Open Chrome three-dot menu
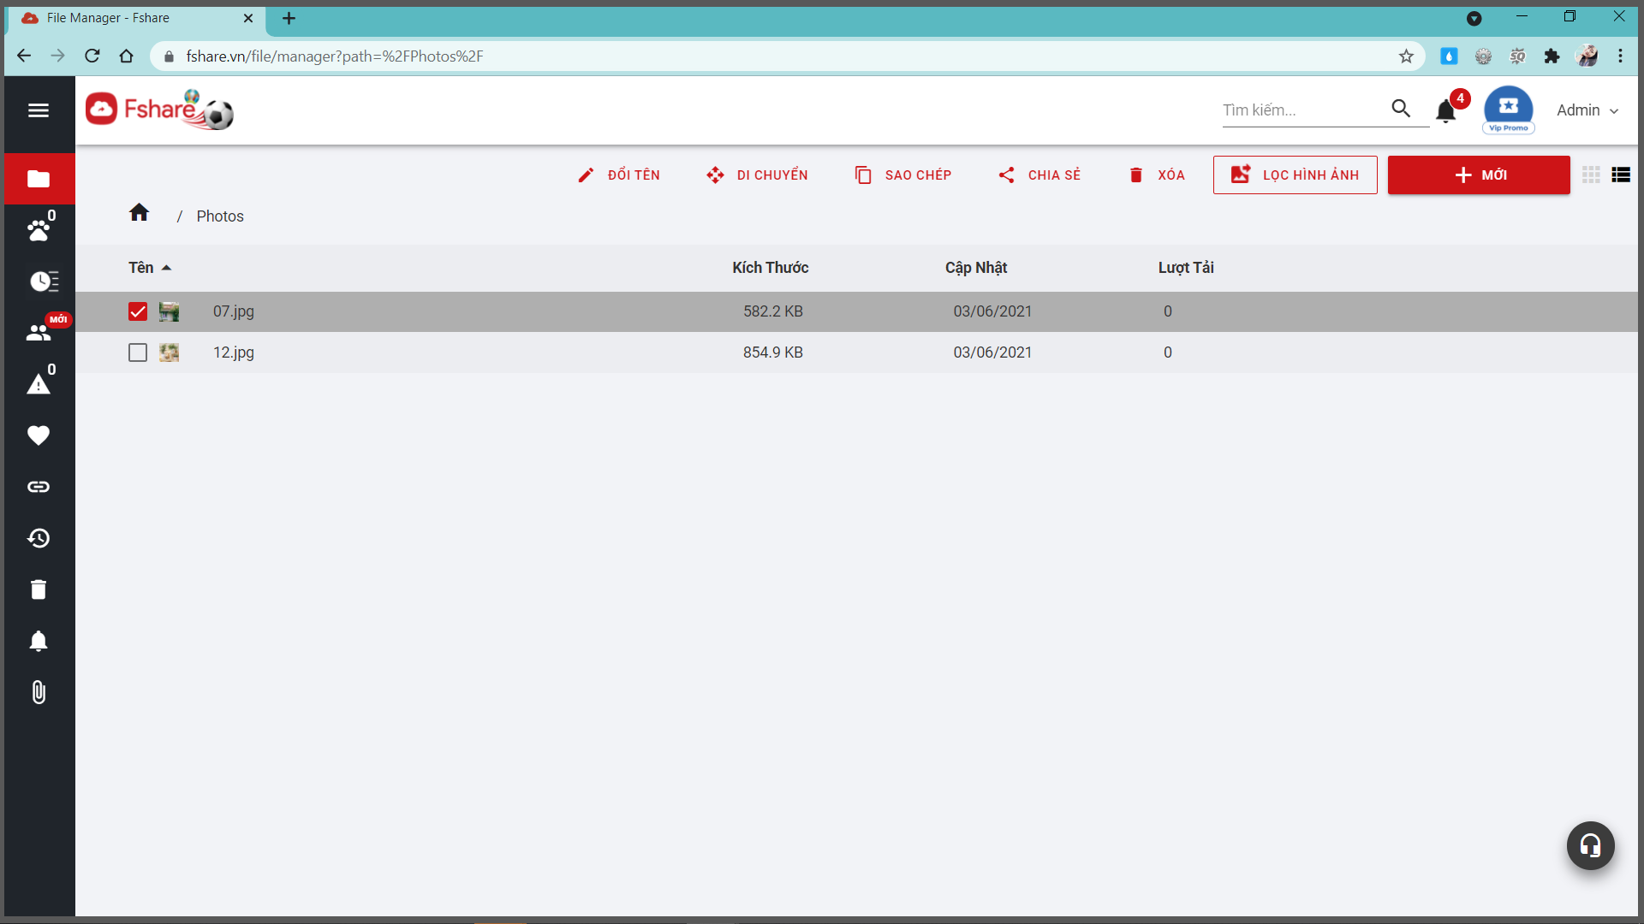This screenshot has height=924, width=1644. click(1620, 56)
